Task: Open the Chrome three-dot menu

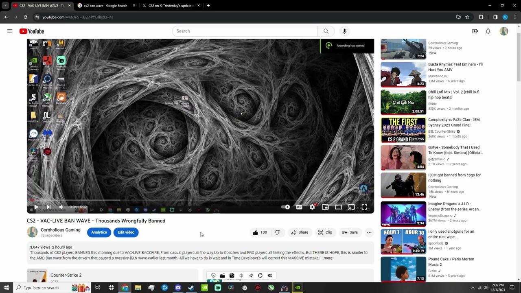Action: pos(515,17)
